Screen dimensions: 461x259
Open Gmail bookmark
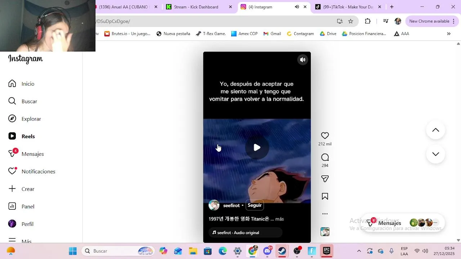272,34
